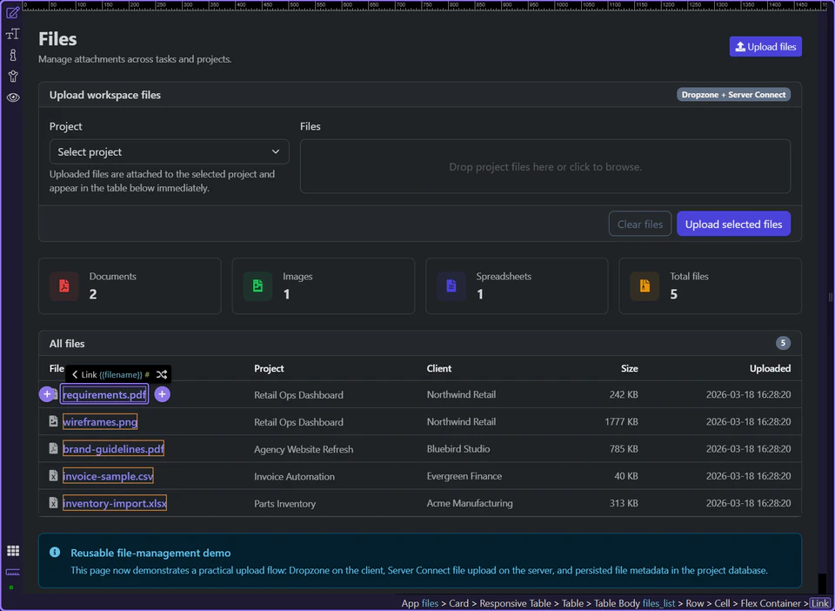
Task: Open the apps grid icon at bottom left
Action: coord(12,550)
